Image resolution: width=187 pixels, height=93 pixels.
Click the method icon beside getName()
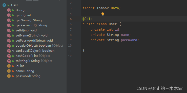(9, 20)
